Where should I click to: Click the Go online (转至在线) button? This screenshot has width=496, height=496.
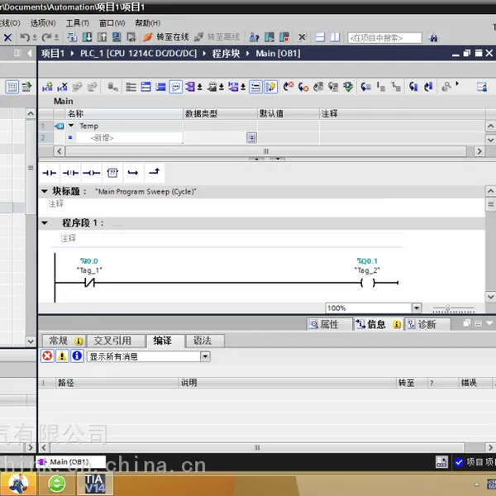point(166,37)
